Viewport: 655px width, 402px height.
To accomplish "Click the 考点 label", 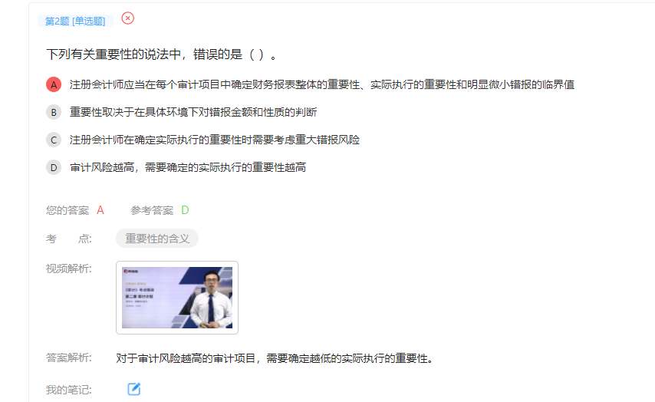I will [68, 239].
